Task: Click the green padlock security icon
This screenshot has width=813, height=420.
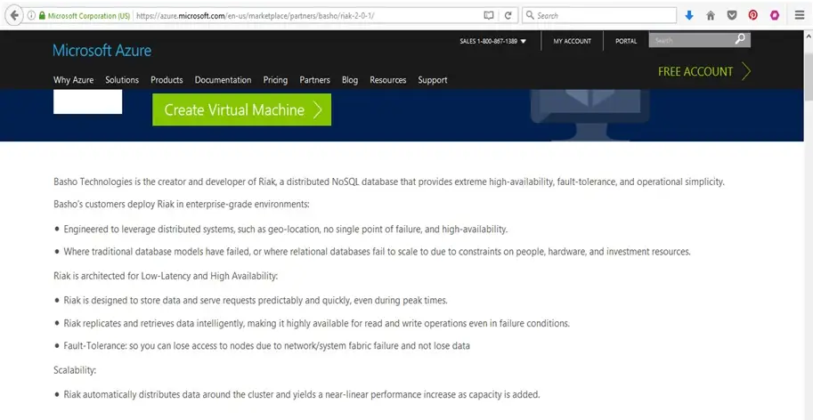Action: pyautogui.click(x=42, y=15)
